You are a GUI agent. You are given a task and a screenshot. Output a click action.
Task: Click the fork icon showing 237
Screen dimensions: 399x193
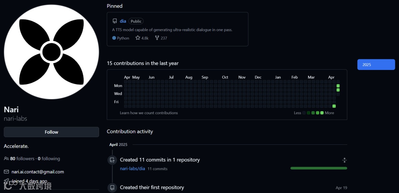tap(157, 38)
